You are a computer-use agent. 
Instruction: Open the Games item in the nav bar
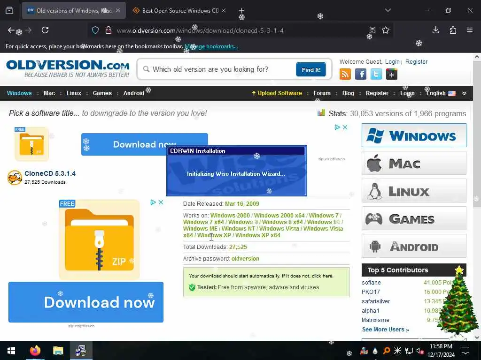point(102,93)
